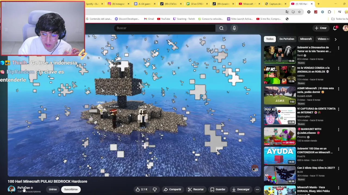The width and height of the screenshot is (348, 195).
Task: Dislike the video with thumbs down
Action: click(x=155, y=189)
